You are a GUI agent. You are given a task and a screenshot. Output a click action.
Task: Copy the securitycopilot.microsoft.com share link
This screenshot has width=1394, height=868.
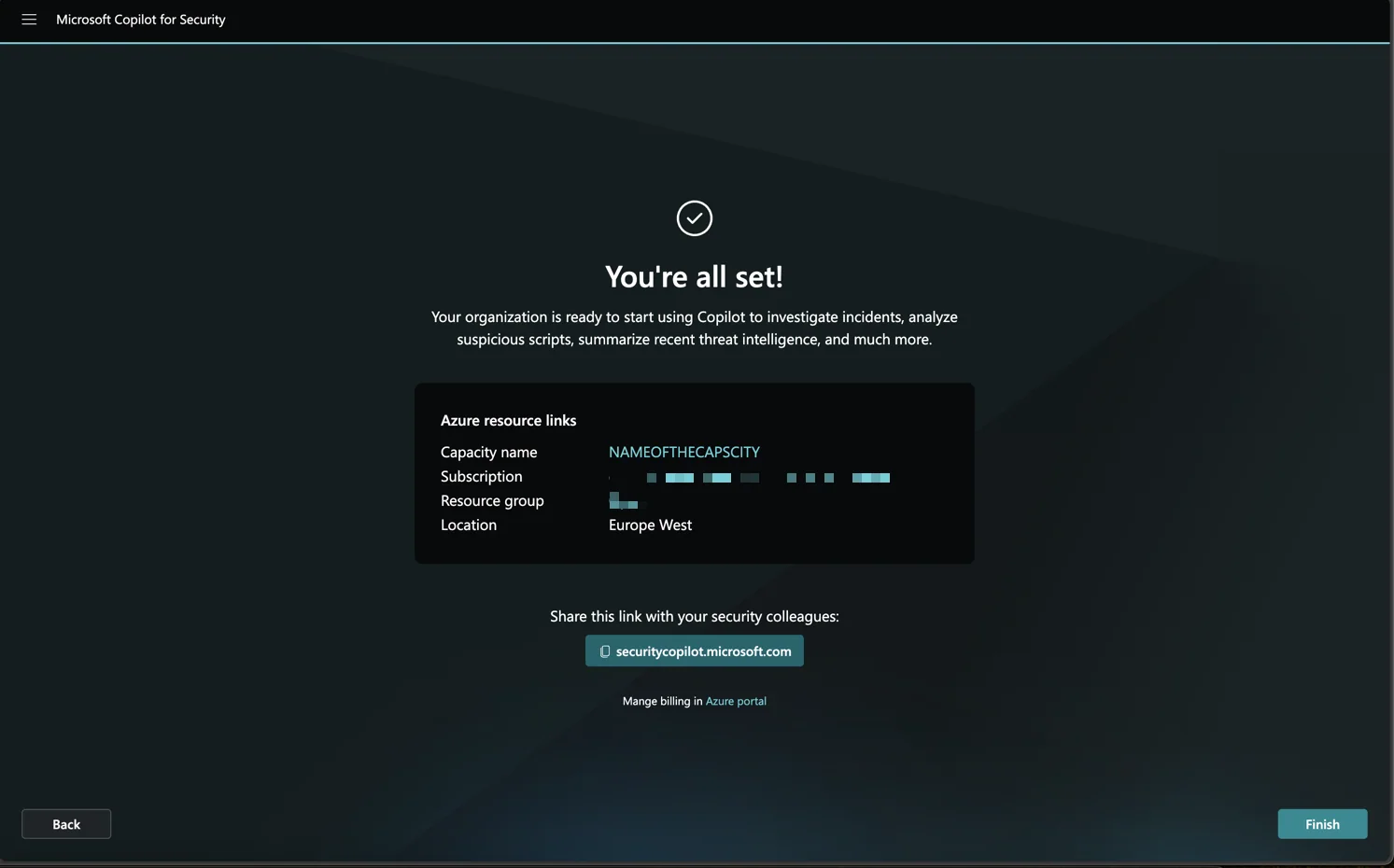(695, 651)
